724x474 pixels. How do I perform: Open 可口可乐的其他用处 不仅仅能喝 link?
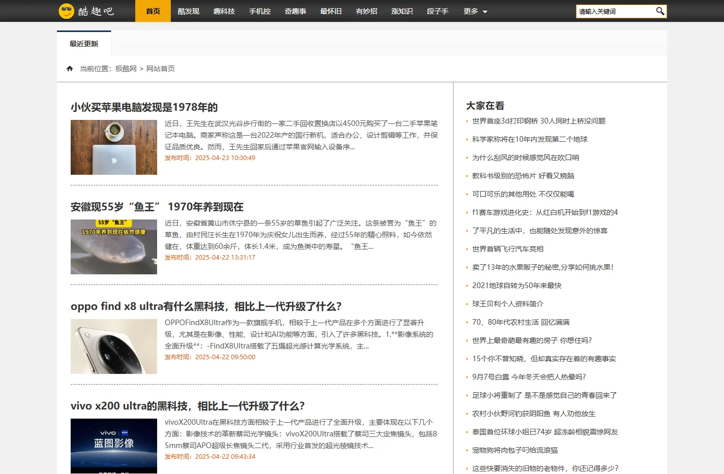pos(523,194)
